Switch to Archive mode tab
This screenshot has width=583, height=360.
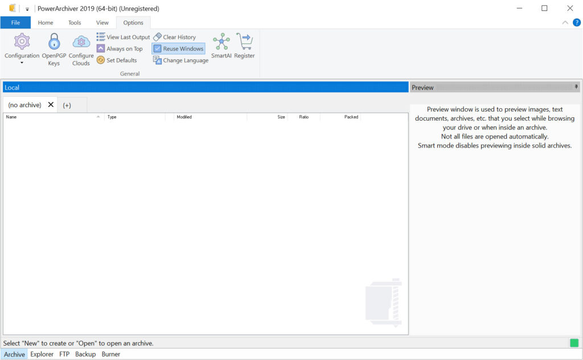point(14,354)
